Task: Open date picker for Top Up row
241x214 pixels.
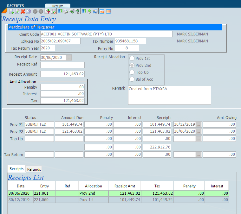Action: 199,139
